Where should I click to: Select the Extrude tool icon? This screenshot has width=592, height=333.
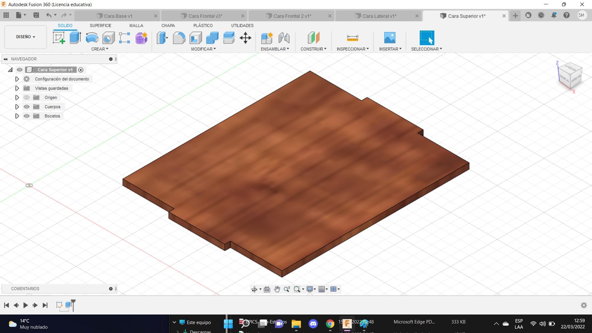pyautogui.click(x=75, y=38)
